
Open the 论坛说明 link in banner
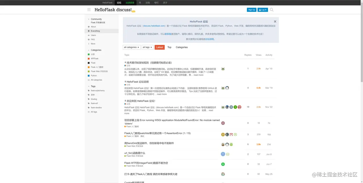point(209,39)
